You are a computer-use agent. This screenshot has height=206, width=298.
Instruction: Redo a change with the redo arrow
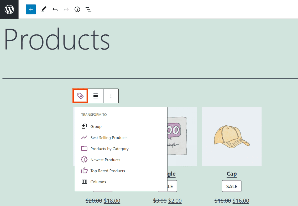pos(66,9)
